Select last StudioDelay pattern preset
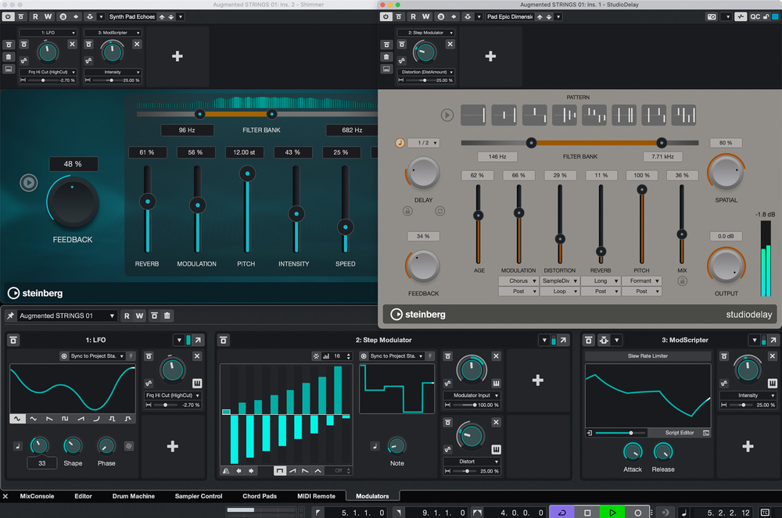782x518 pixels. point(683,115)
